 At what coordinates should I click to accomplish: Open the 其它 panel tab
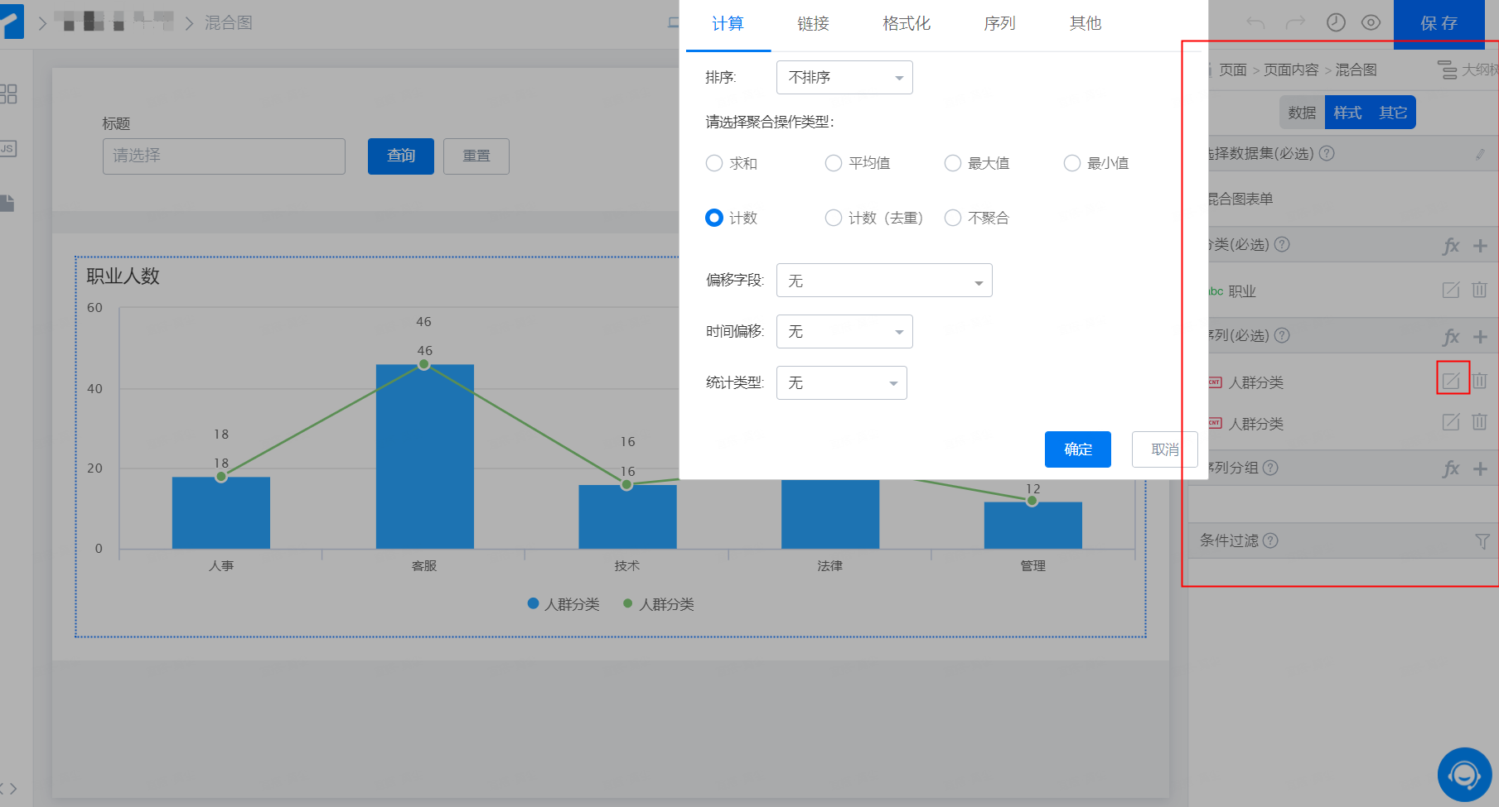pyautogui.click(x=1393, y=113)
